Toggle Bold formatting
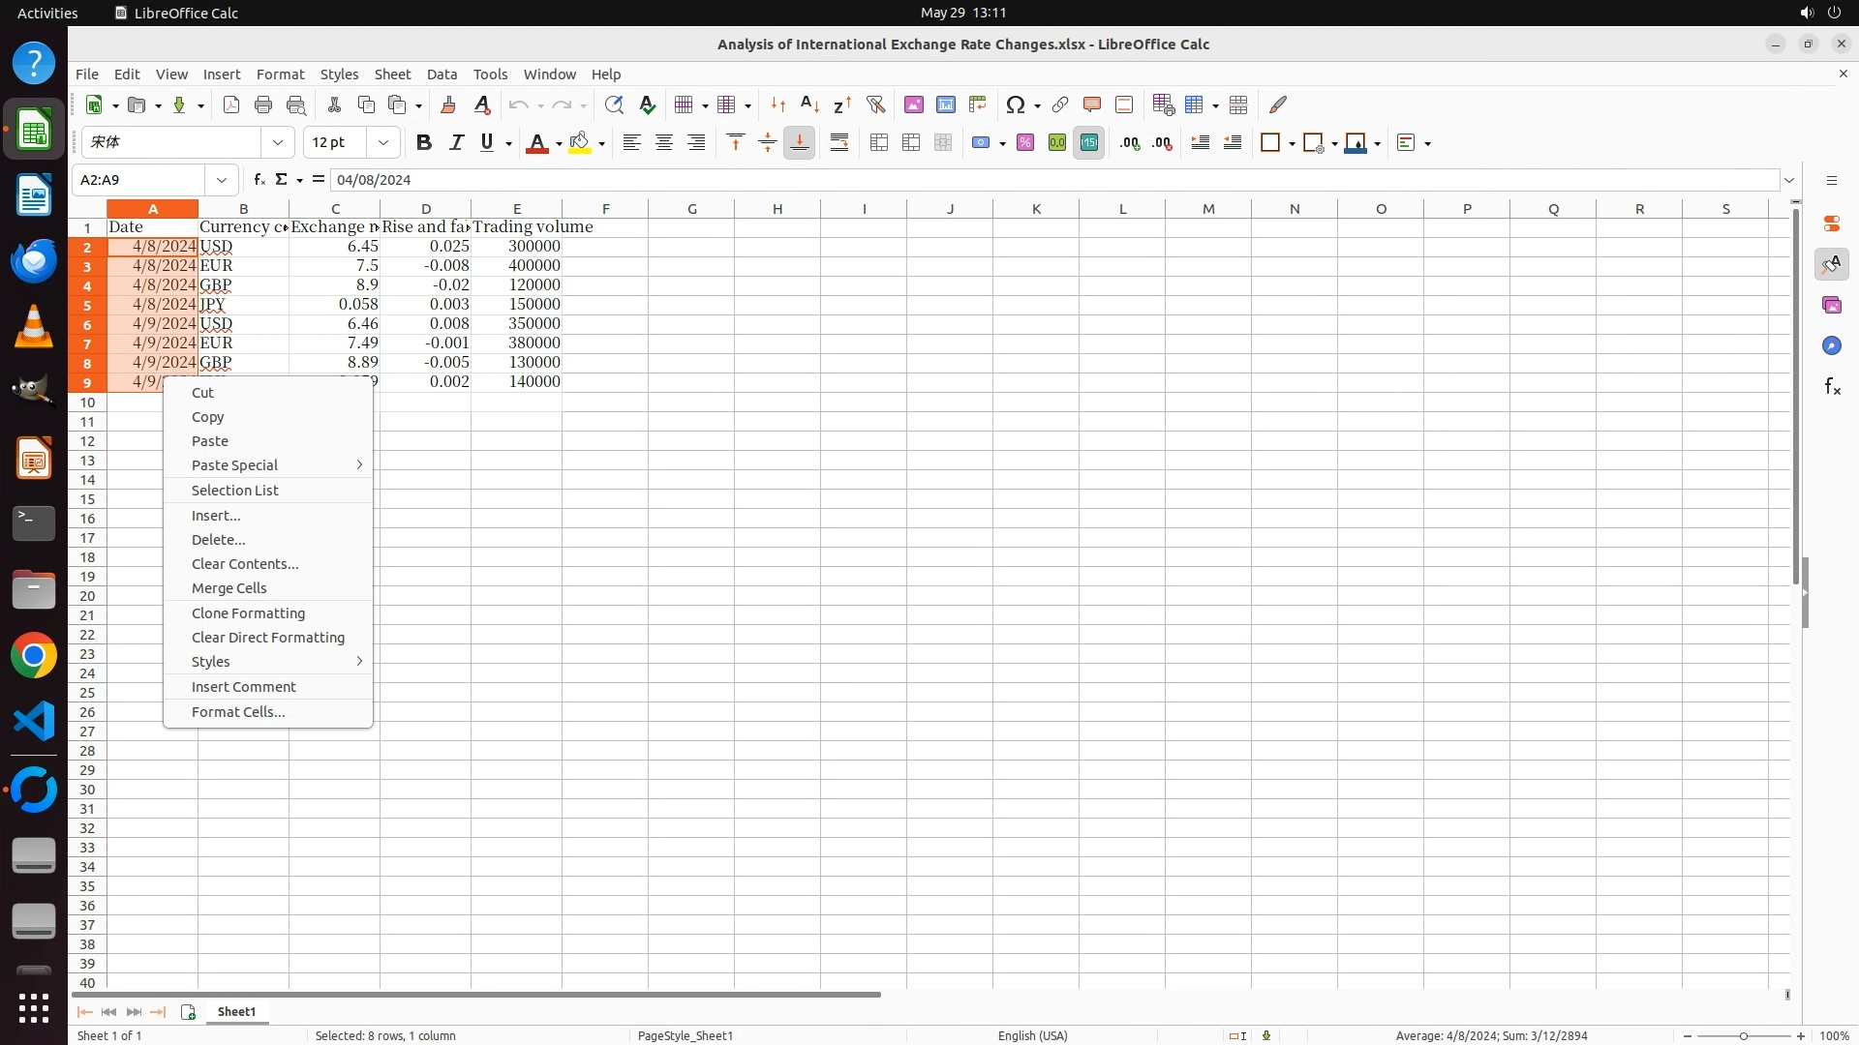1859x1045 pixels. tap(423, 143)
